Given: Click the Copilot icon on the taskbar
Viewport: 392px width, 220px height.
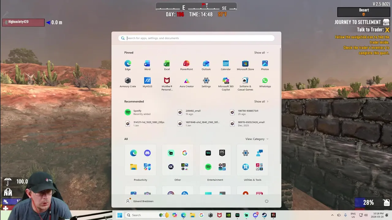Looking at the screenshot, I should [x=175, y=215].
